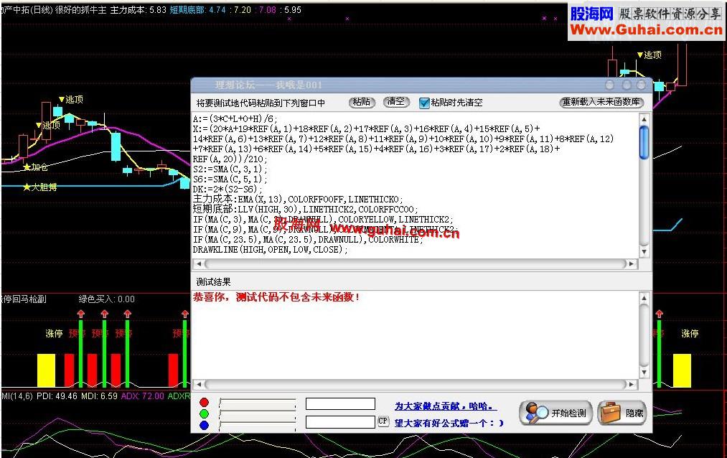727x458 pixels.
Task: Click the 测试结果 label
Action: (213, 282)
